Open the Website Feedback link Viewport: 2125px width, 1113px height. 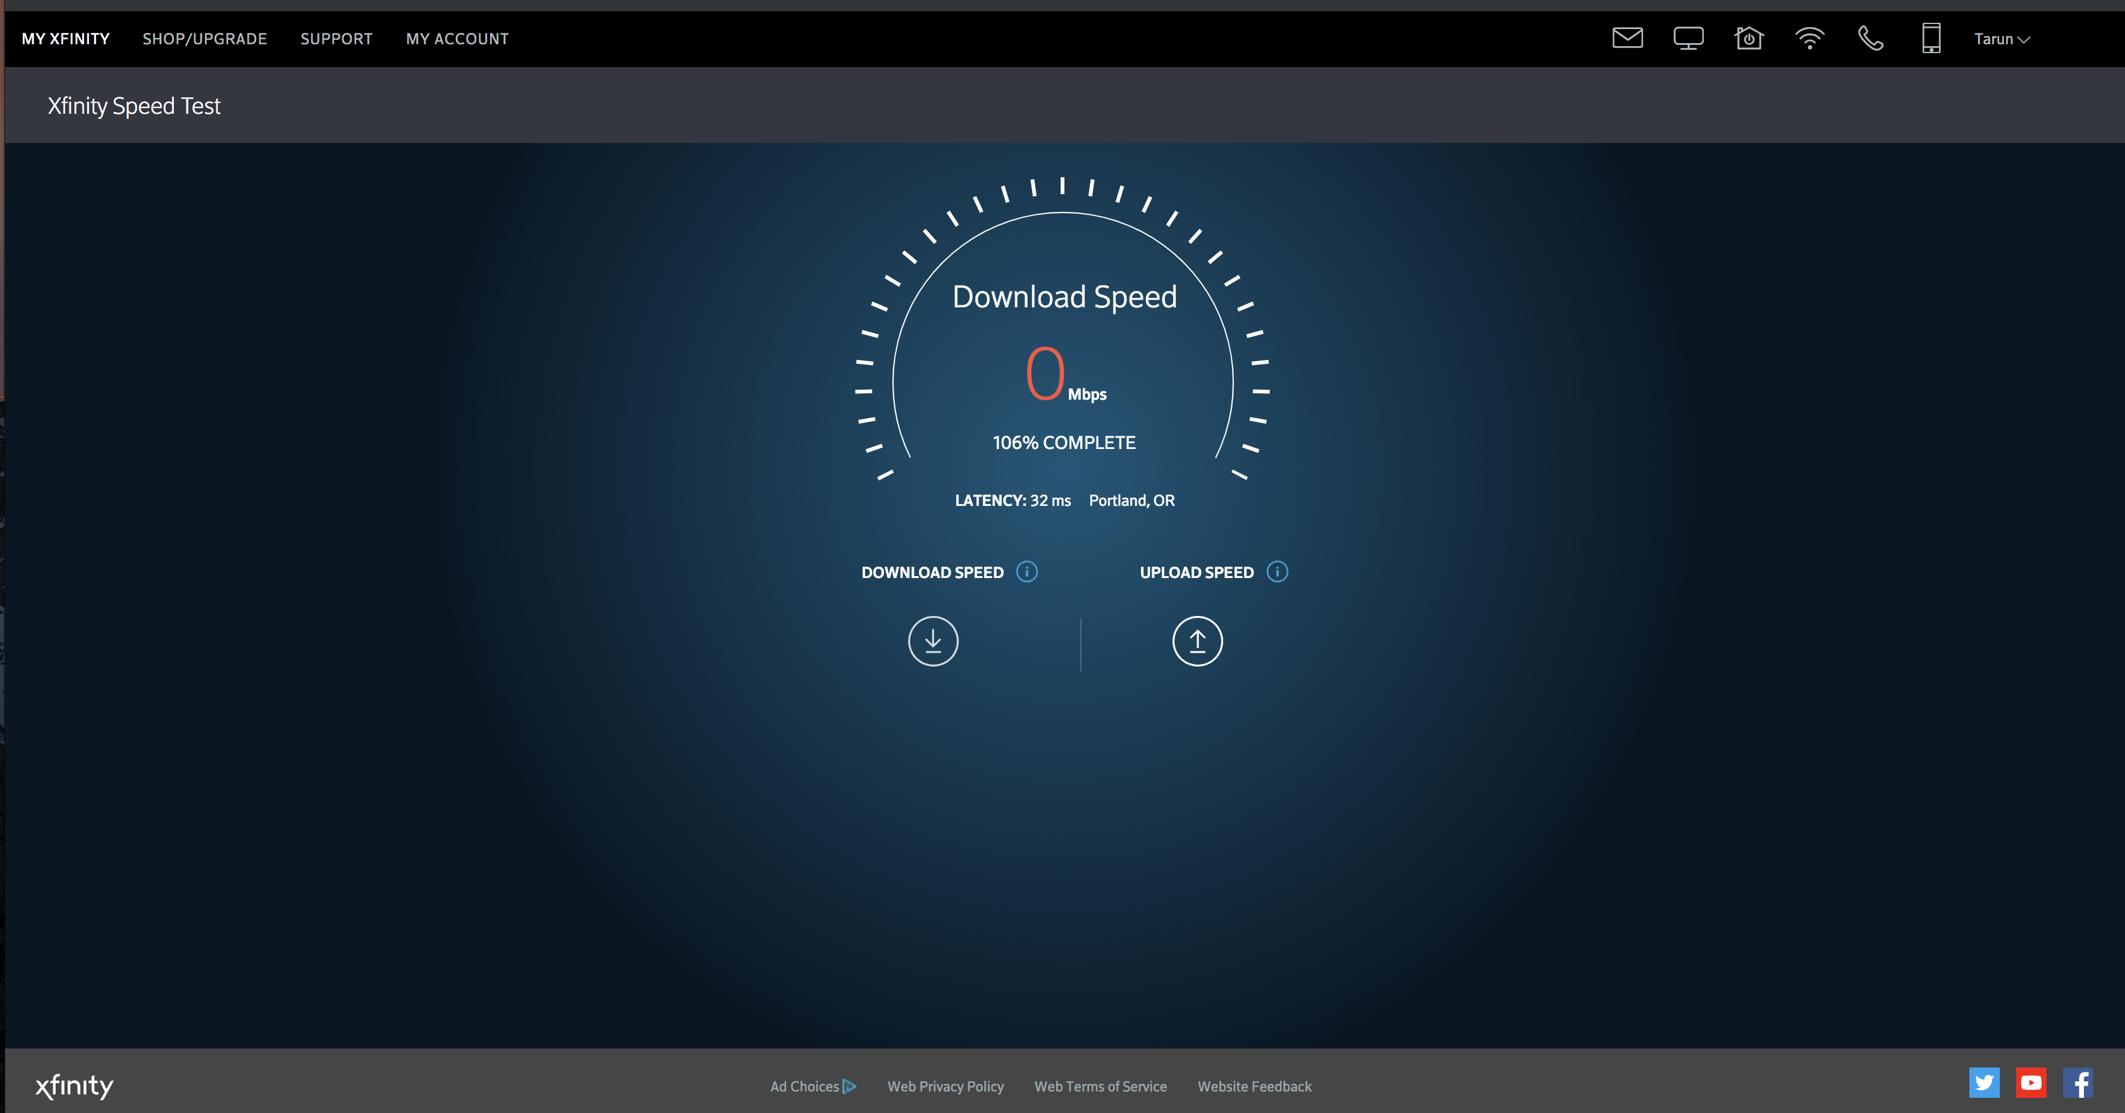pos(1254,1086)
